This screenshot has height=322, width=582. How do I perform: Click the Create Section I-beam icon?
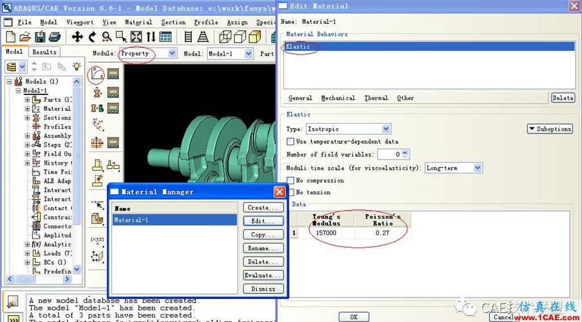tap(97, 92)
